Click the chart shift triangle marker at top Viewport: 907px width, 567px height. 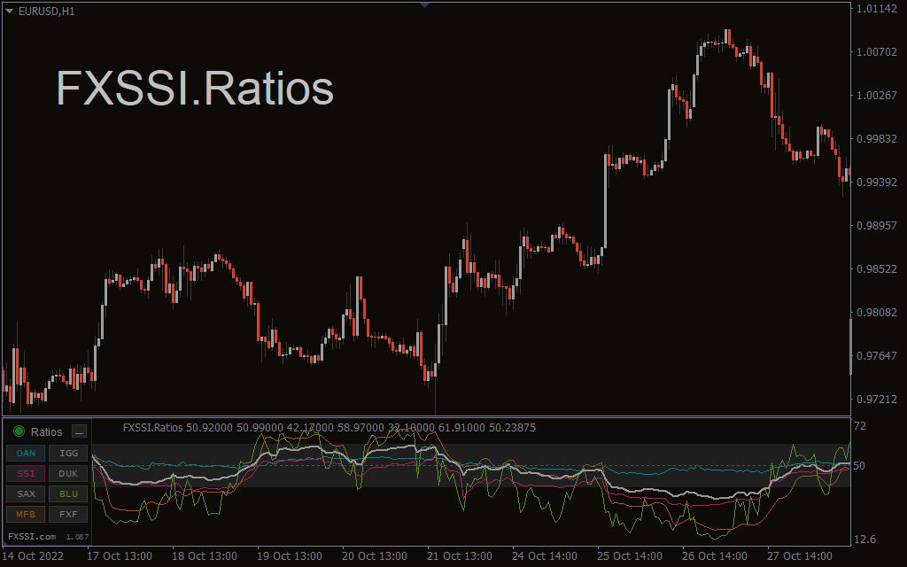pos(424,4)
